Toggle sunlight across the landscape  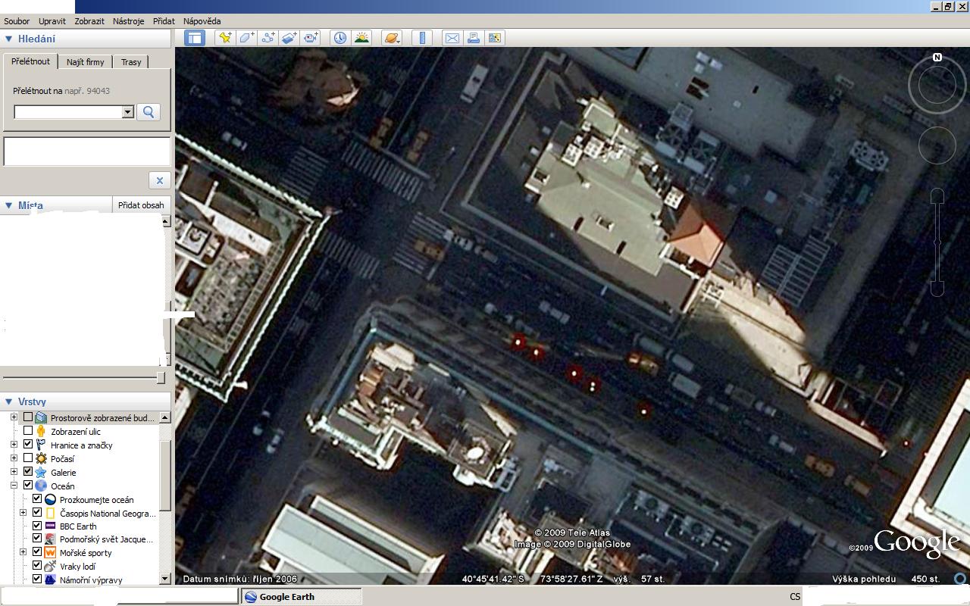(361, 38)
